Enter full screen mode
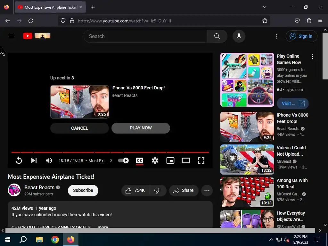This screenshot has height=246, width=328. tap(201, 160)
